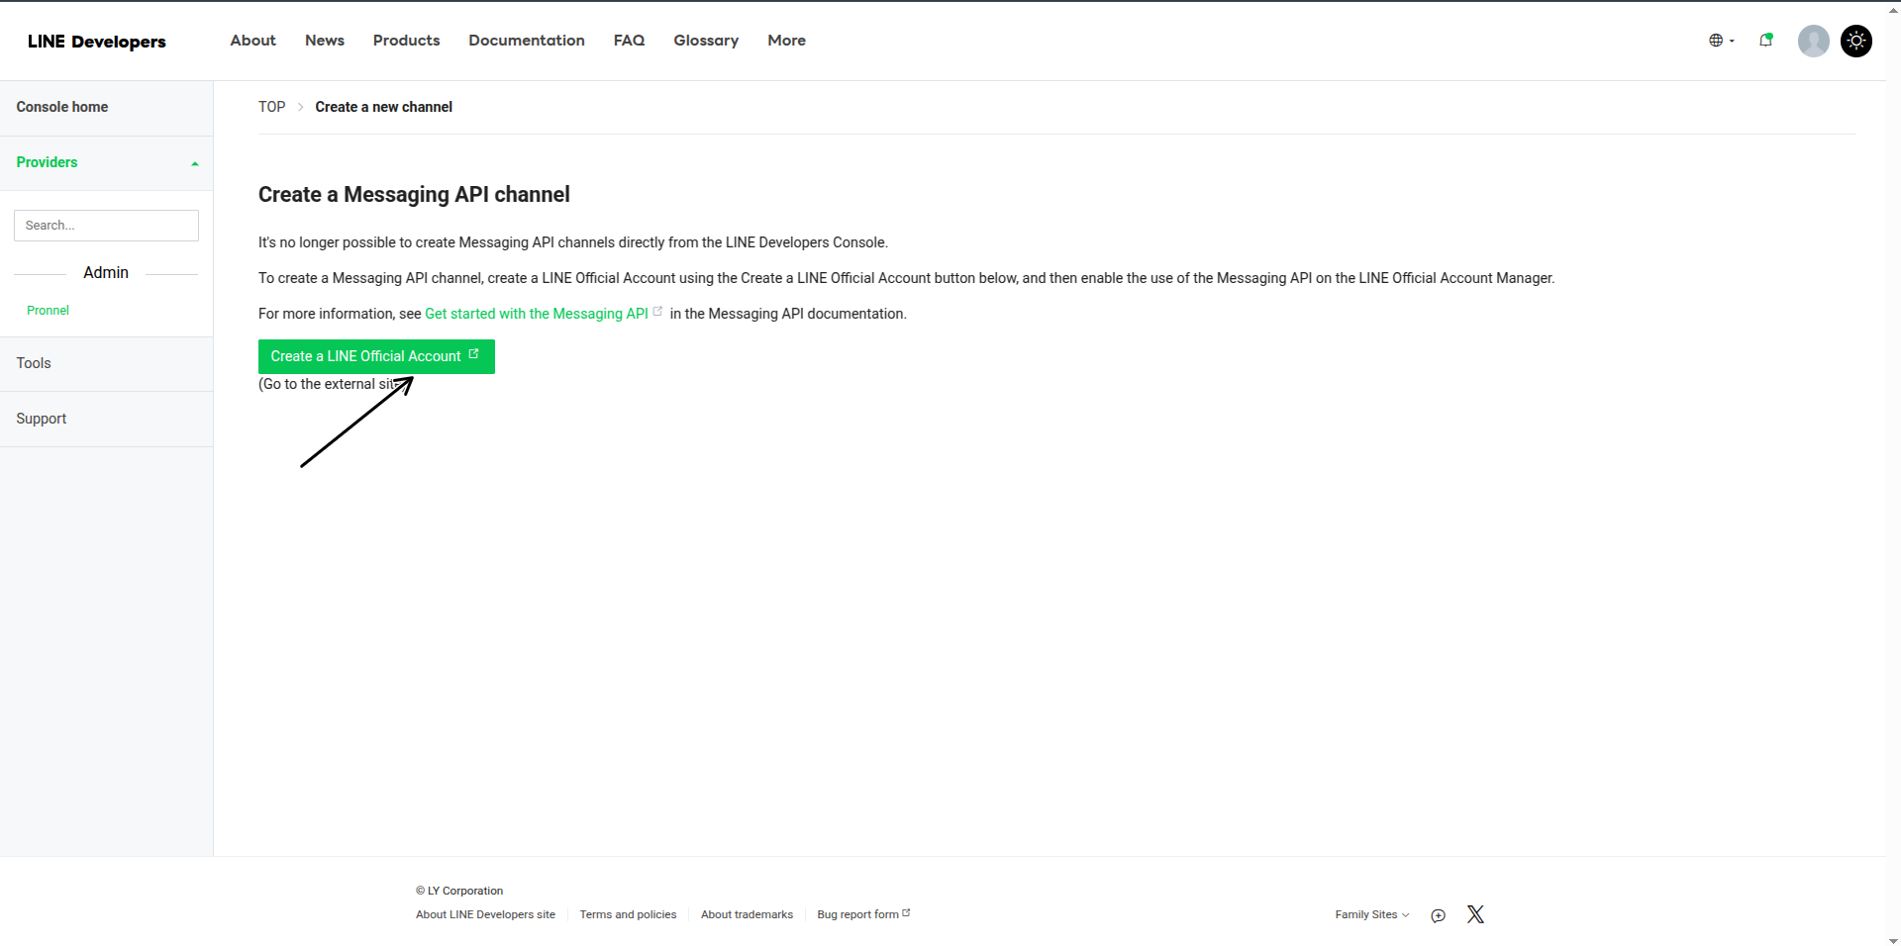
Task: Open Support in the sidebar
Action: tap(106, 420)
